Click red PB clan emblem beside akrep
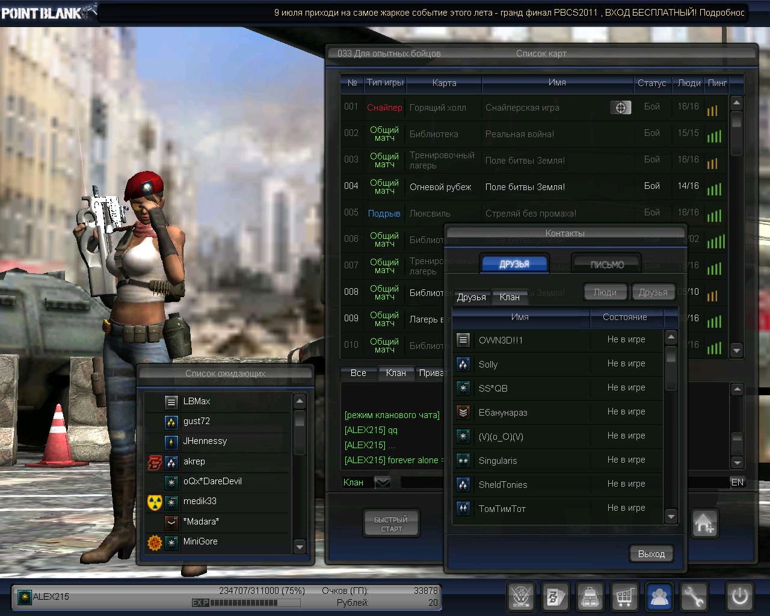This screenshot has height=616, width=770. point(155,462)
